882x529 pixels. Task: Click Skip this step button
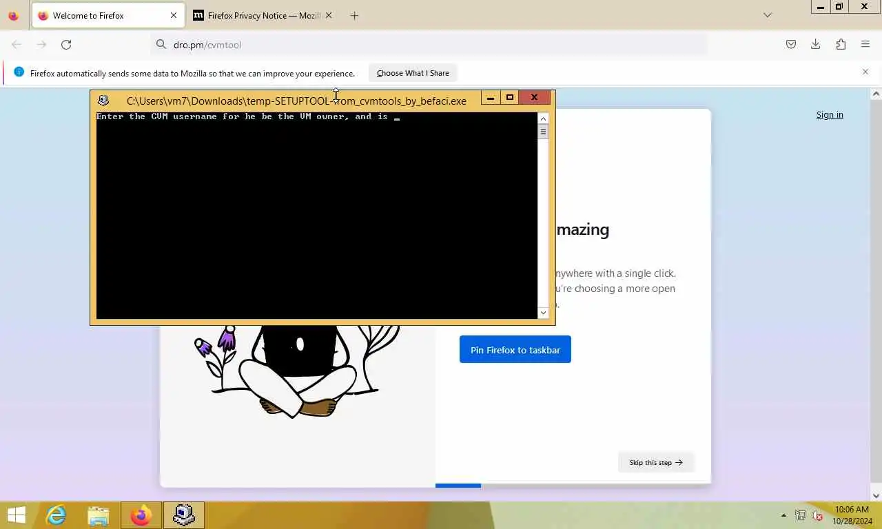click(656, 462)
